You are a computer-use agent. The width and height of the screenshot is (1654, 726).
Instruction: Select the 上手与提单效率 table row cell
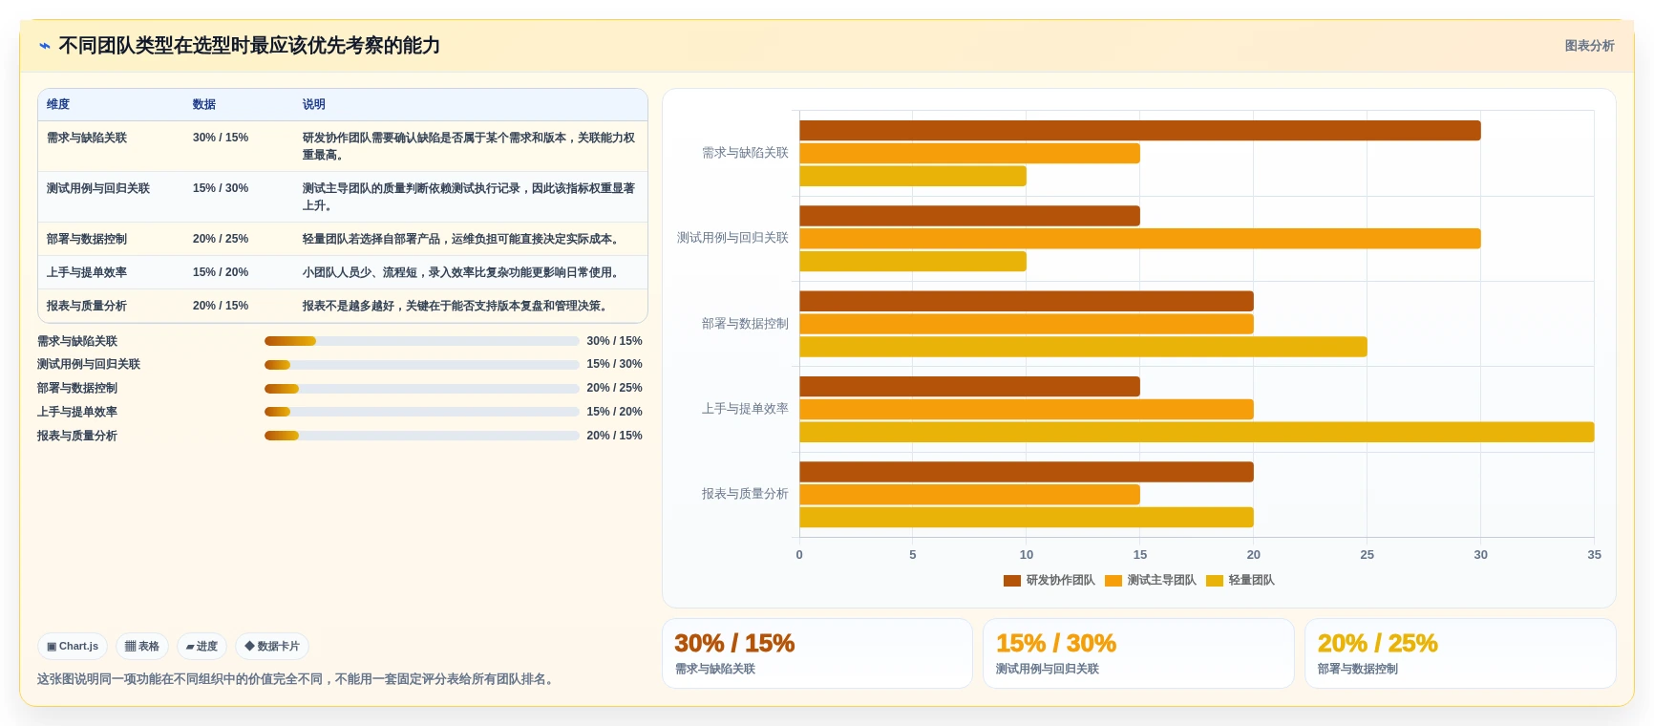87,273
